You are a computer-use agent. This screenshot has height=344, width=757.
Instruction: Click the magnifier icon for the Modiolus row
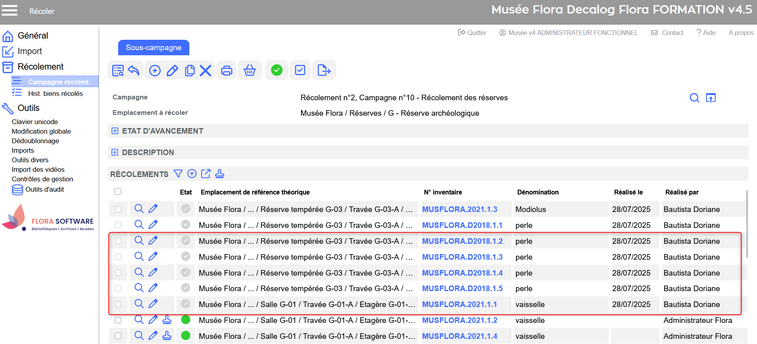[139, 209]
